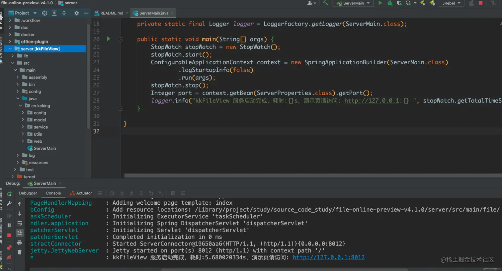Open the Structure tool window from the left stripe

point(1,199)
